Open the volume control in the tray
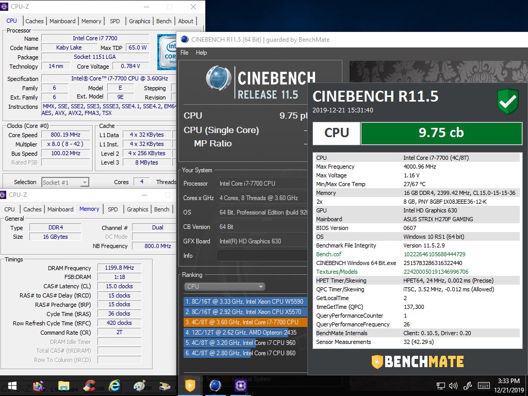 pyautogui.click(x=453, y=386)
